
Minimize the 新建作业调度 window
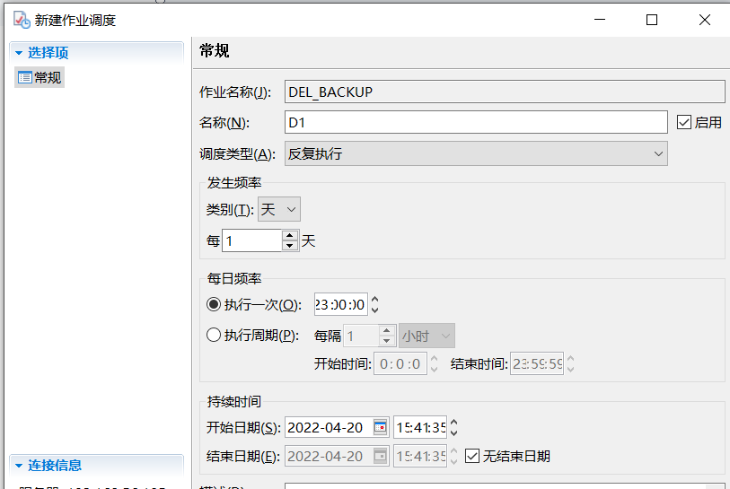(600, 20)
